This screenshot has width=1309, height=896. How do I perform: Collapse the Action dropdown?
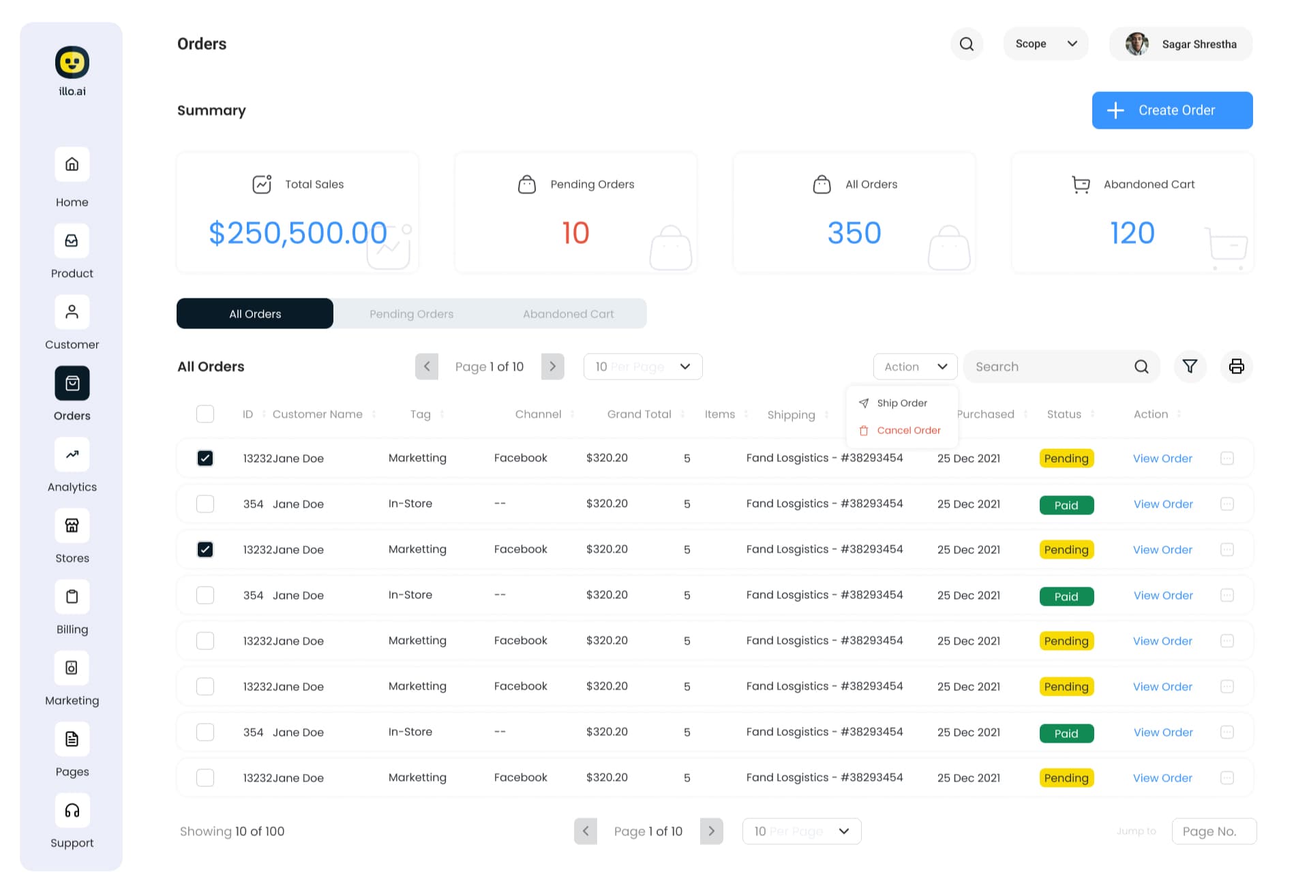pos(915,367)
